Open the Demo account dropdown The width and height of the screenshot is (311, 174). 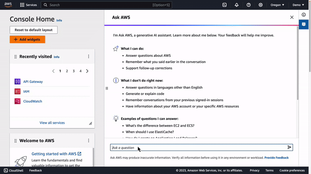point(298,5)
